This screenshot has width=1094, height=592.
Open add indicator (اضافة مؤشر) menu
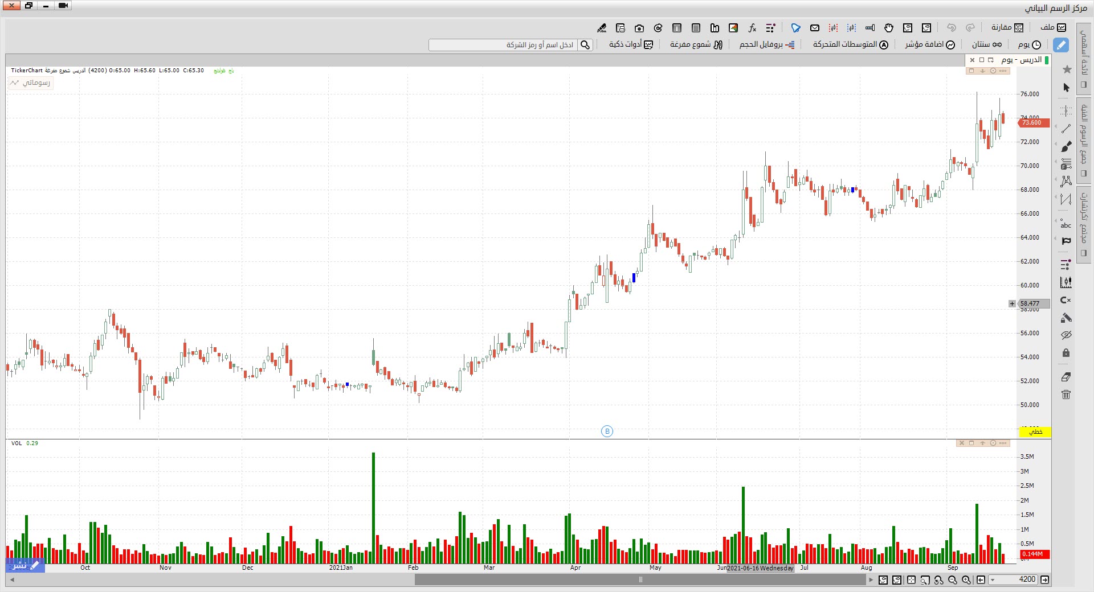pyautogui.click(x=930, y=44)
